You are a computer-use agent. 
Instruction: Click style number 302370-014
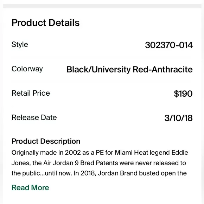click(169, 45)
